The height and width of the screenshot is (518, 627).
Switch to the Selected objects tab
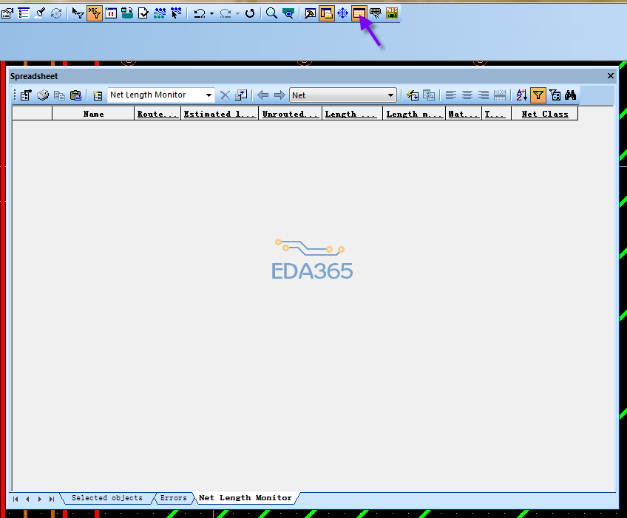pyautogui.click(x=106, y=498)
